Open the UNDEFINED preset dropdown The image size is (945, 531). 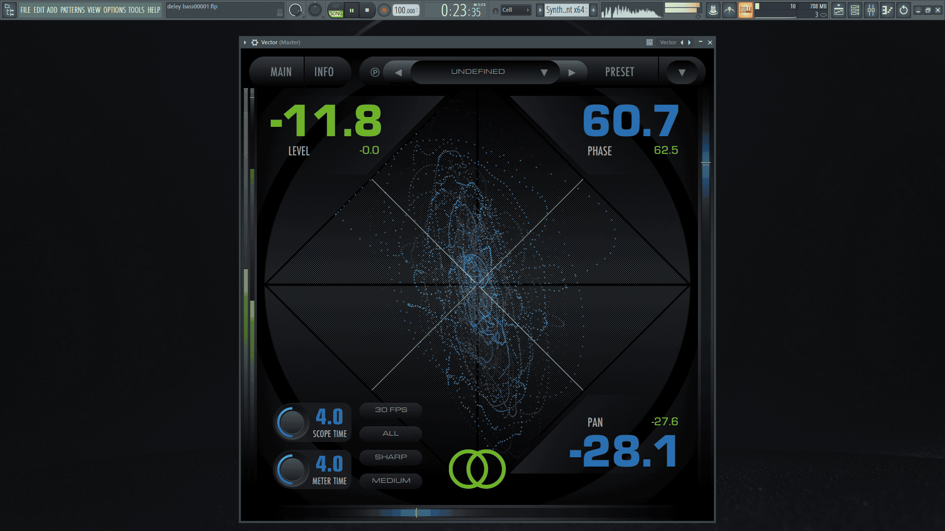(485, 72)
